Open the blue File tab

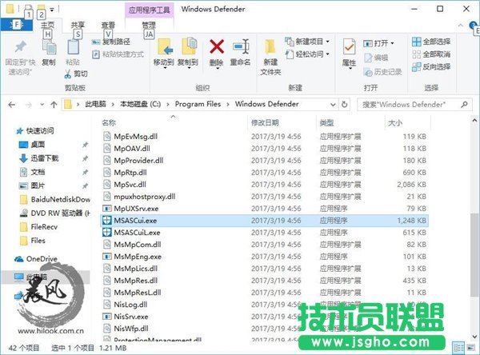tap(16, 25)
